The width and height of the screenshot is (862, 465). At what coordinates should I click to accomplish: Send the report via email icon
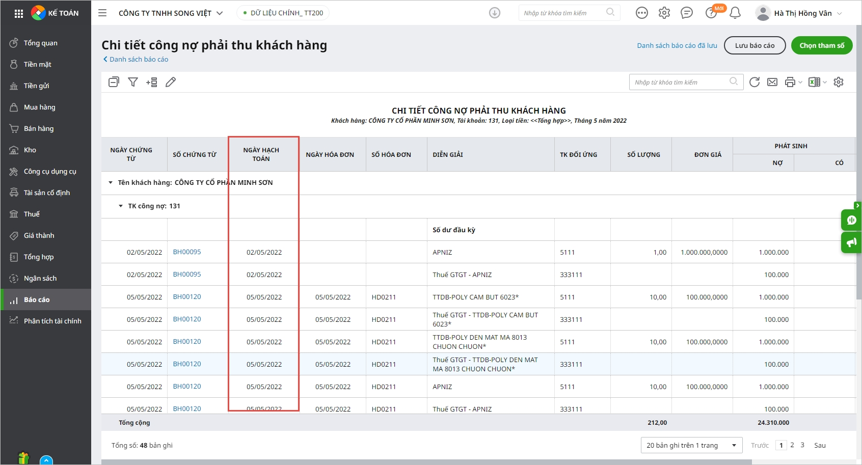pos(772,82)
